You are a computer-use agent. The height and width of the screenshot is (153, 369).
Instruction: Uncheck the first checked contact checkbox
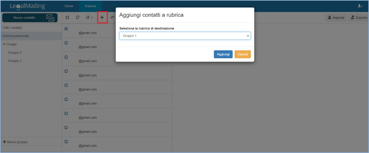tap(66, 29)
